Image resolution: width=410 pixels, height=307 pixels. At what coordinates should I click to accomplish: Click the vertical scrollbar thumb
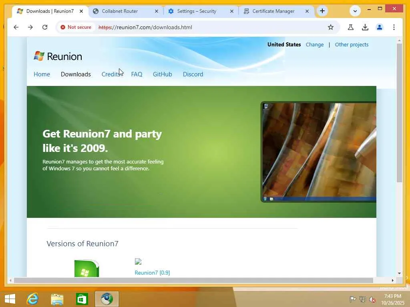tap(399, 113)
